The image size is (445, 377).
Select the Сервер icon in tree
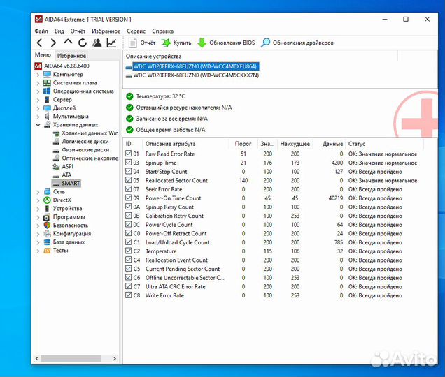click(47, 99)
